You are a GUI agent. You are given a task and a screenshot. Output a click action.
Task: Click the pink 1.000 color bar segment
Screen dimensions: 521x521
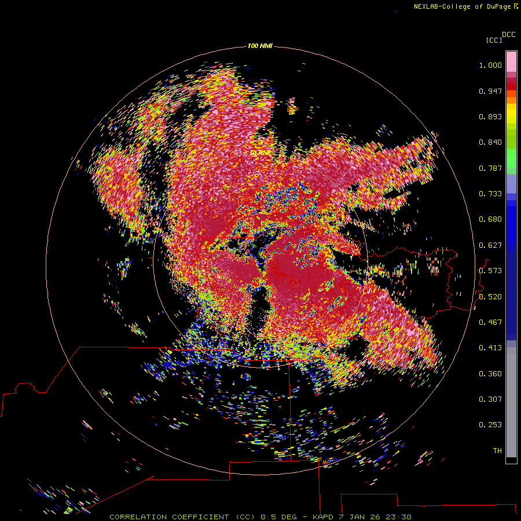[511, 61]
